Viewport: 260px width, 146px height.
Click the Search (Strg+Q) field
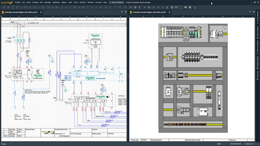click(x=116, y=3)
